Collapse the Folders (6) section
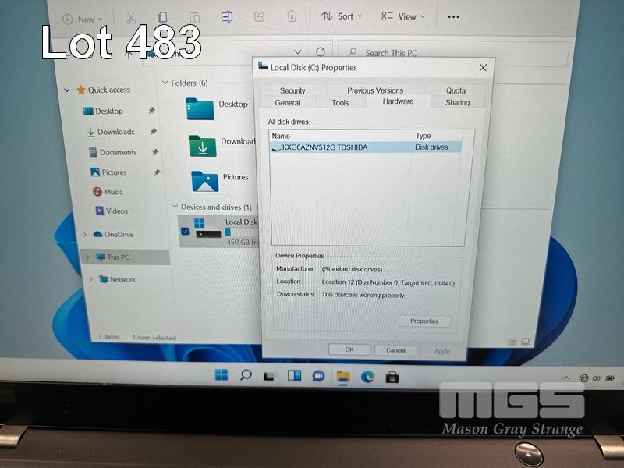The width and height of the screenshot is (624, 468). pyautogui.click(x=165, y=83)
